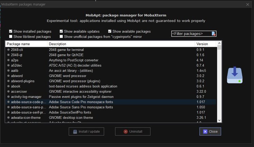Screen dimensions: 254x147
Task: Click the grey bullet beside adwaita-icon-theme
Action: (9, 118)
